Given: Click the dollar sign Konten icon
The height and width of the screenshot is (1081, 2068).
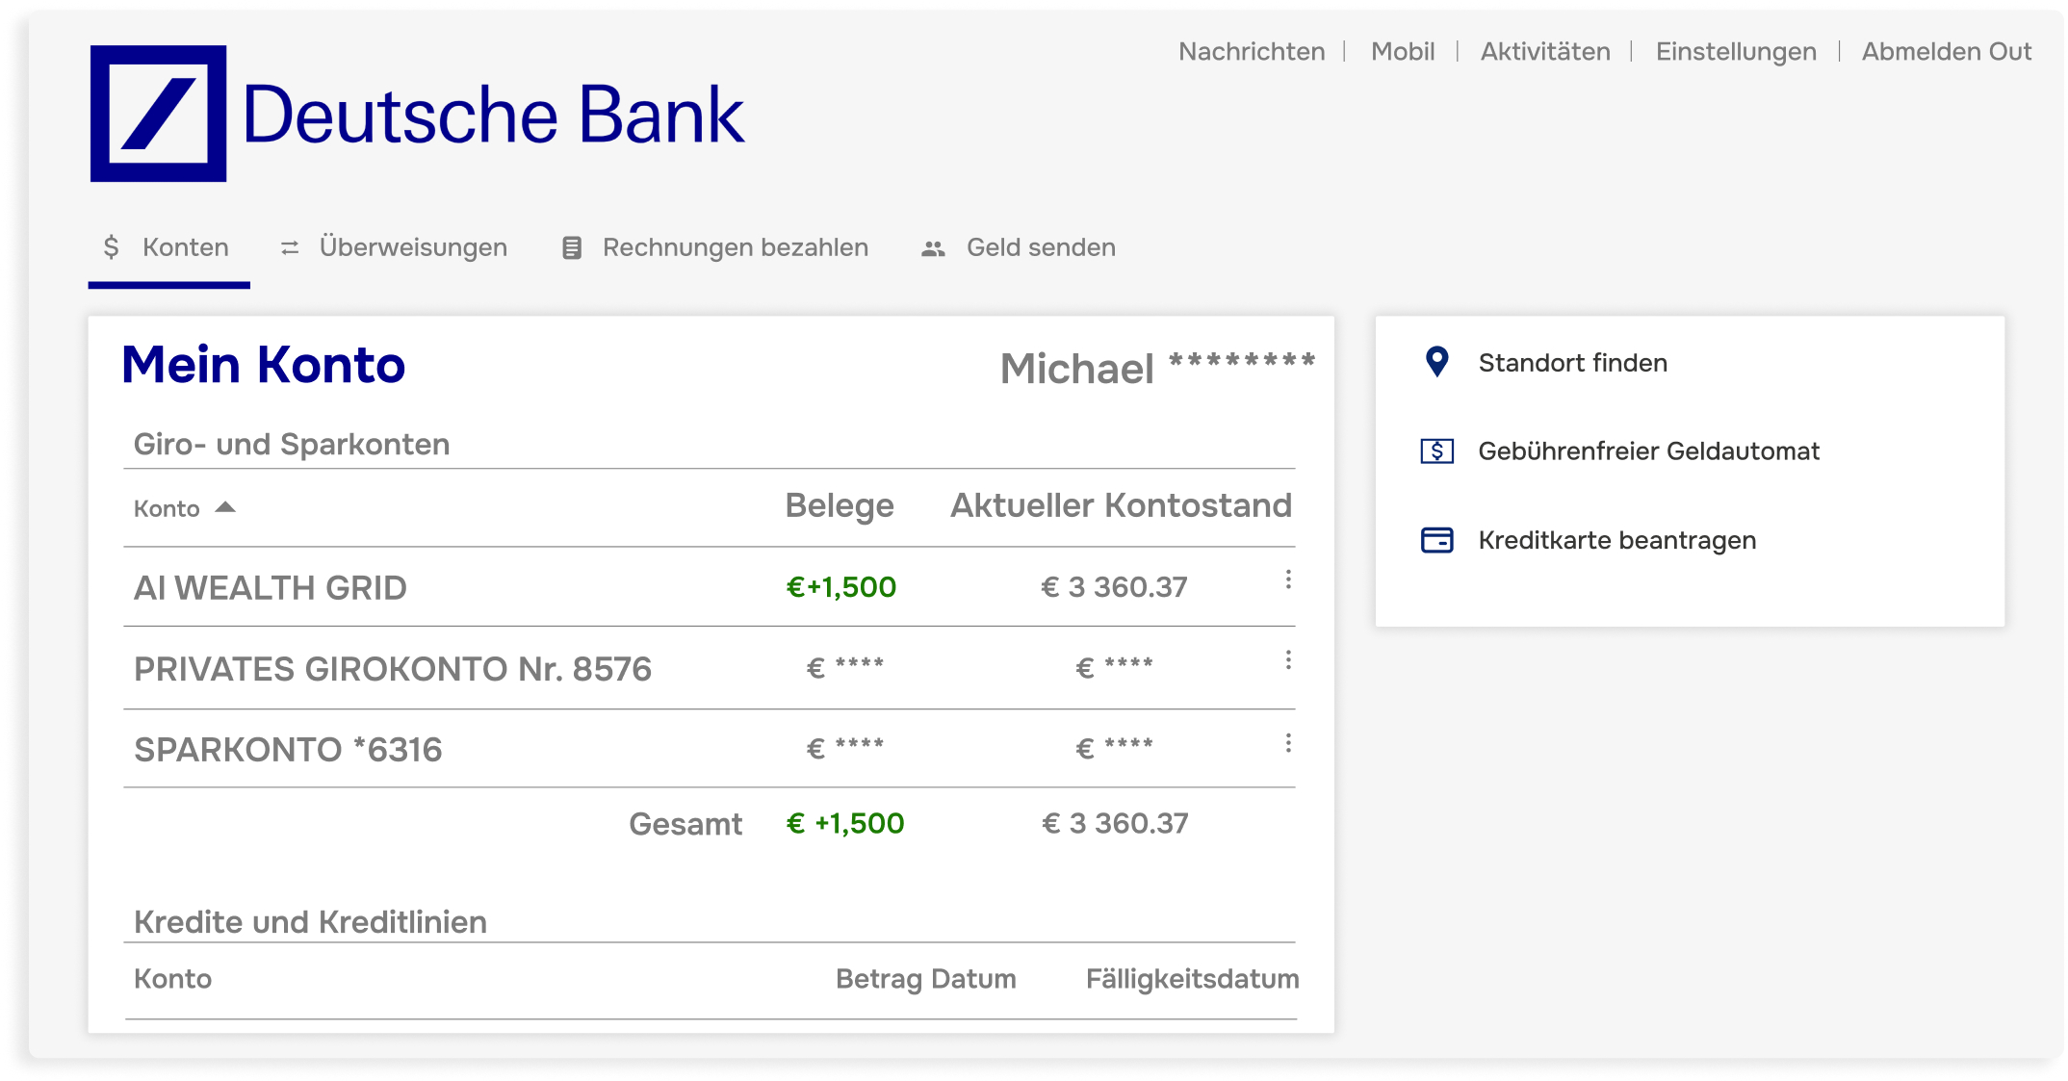Looking at the screenshot, I should point(112,247).
